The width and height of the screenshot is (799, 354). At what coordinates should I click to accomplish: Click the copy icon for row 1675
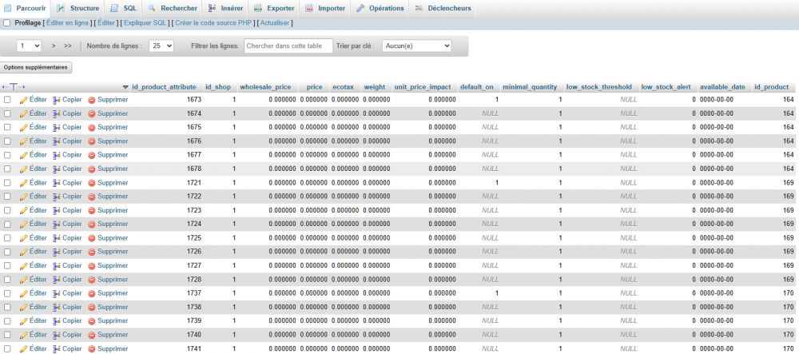coord(57,128)
